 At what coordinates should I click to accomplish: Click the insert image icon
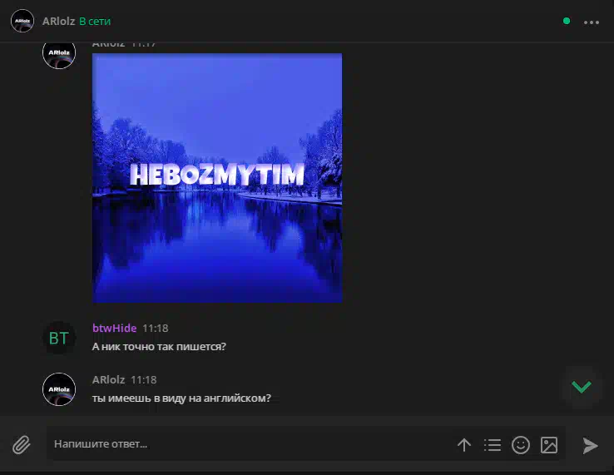pyautogui.click(x=549, y=445)
